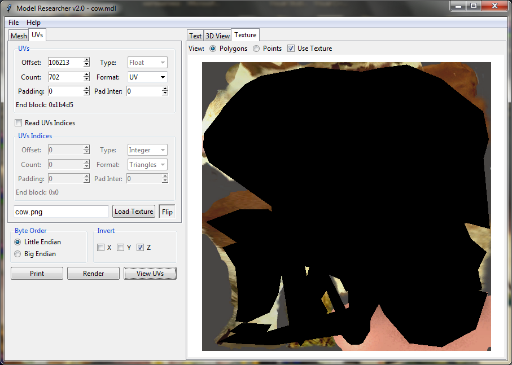Switch to the Text tab

pyautogui.click(x=195, y=36)
